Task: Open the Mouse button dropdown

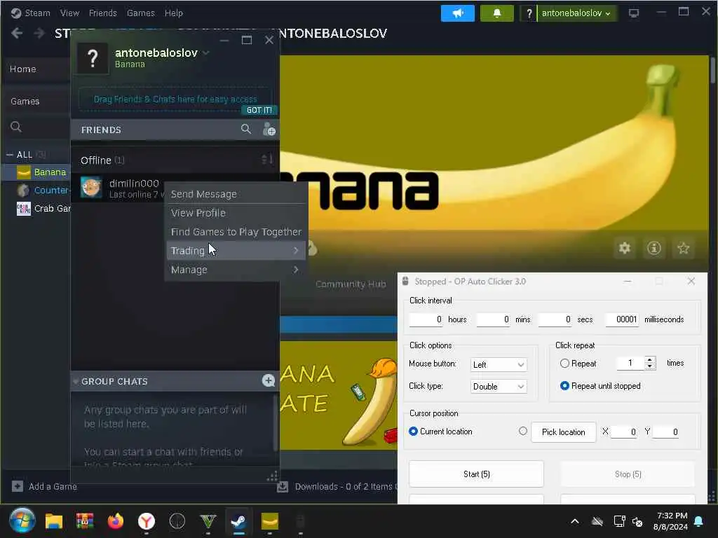Action: click(x=499, y=364)
